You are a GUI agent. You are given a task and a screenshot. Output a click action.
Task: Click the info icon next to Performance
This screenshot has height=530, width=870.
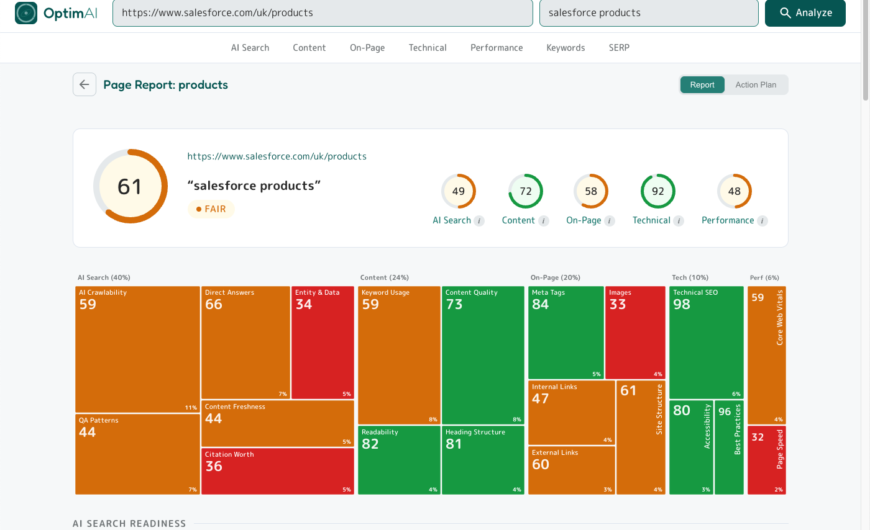[x=762, y=221]
